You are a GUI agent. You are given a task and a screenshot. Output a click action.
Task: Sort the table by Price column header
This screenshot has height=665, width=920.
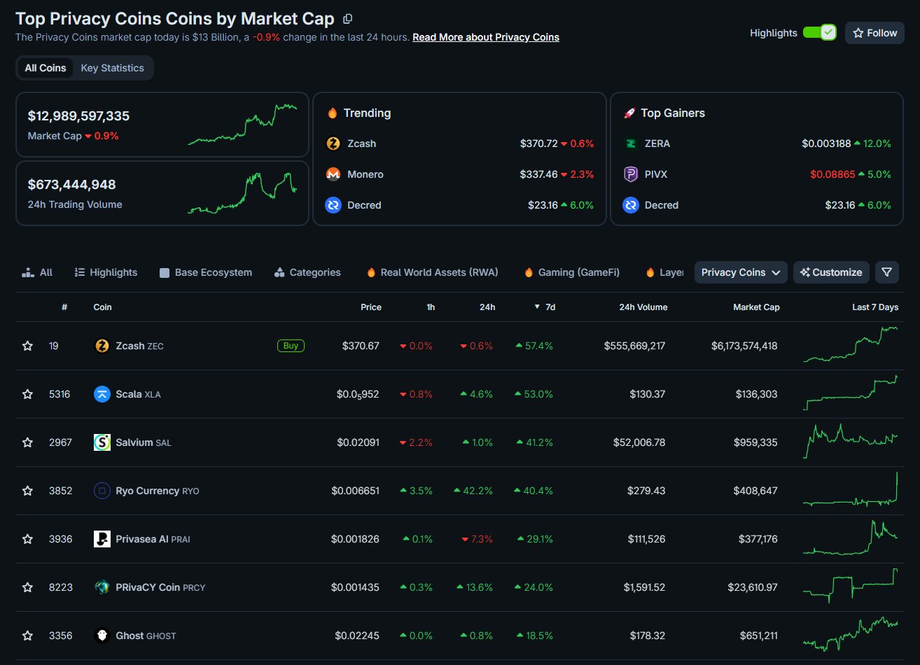coord(371,307)
